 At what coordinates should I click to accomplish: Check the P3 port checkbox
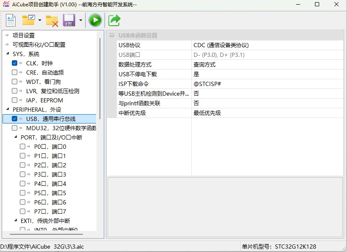(x=23, y=174)
